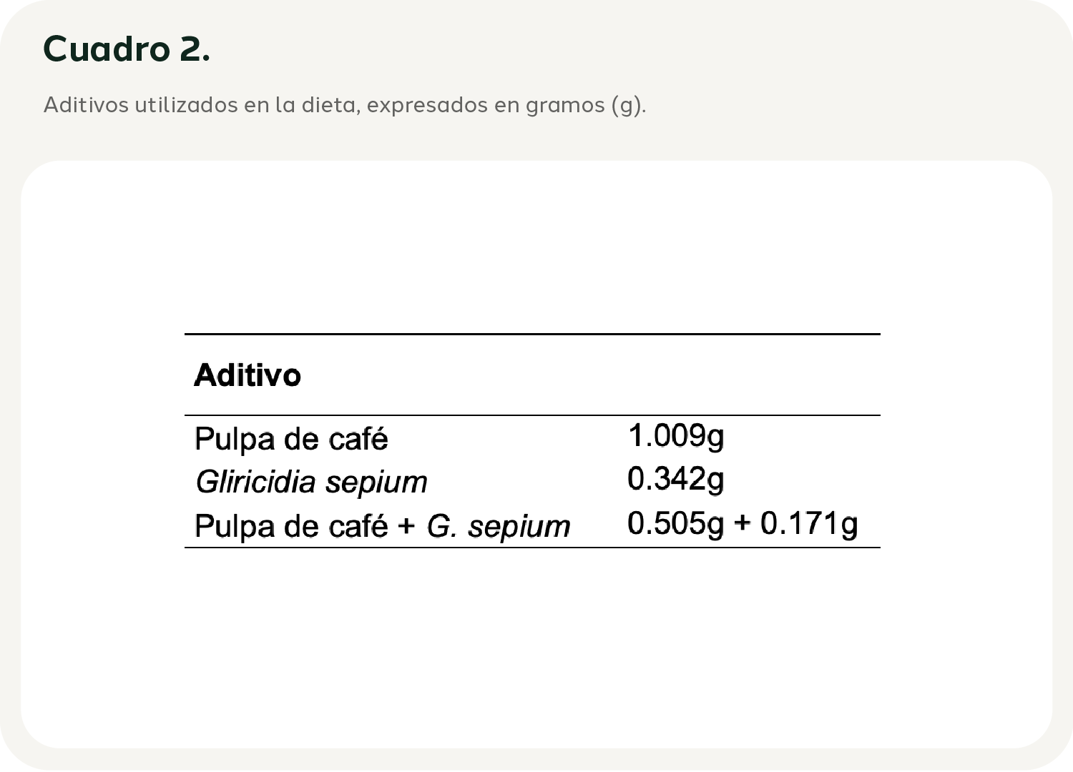The width and height of the screenshot is (1073, 772).
Task: Click the table's bottom horizontal rule
Action: [x=532, y=548]
